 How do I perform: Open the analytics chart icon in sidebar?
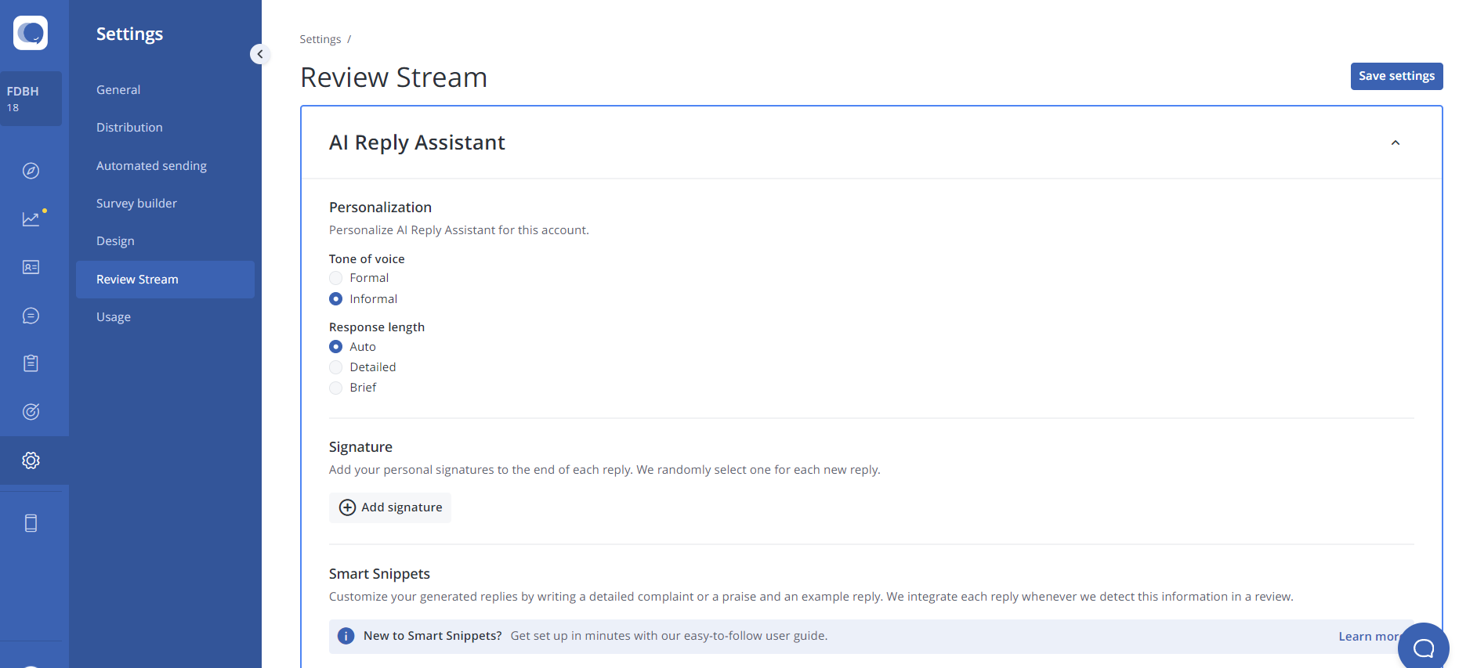pos(31,219)
